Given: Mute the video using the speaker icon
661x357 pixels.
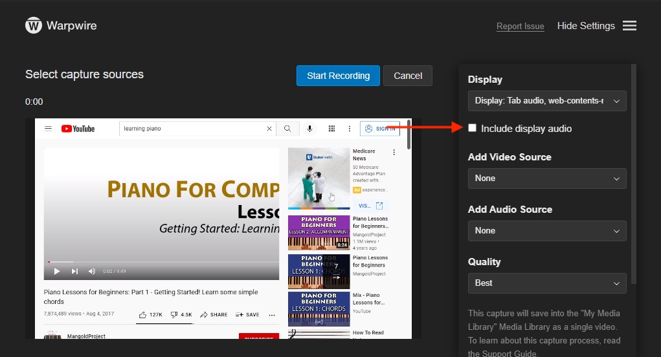Looking at the screenshot, I should tap(91, 271).
